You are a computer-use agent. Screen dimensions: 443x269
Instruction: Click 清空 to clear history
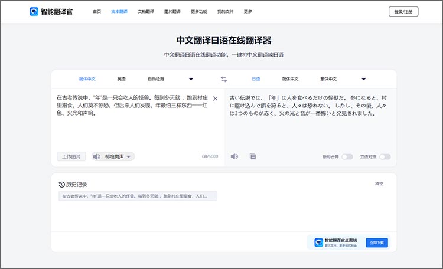point(379,183)
